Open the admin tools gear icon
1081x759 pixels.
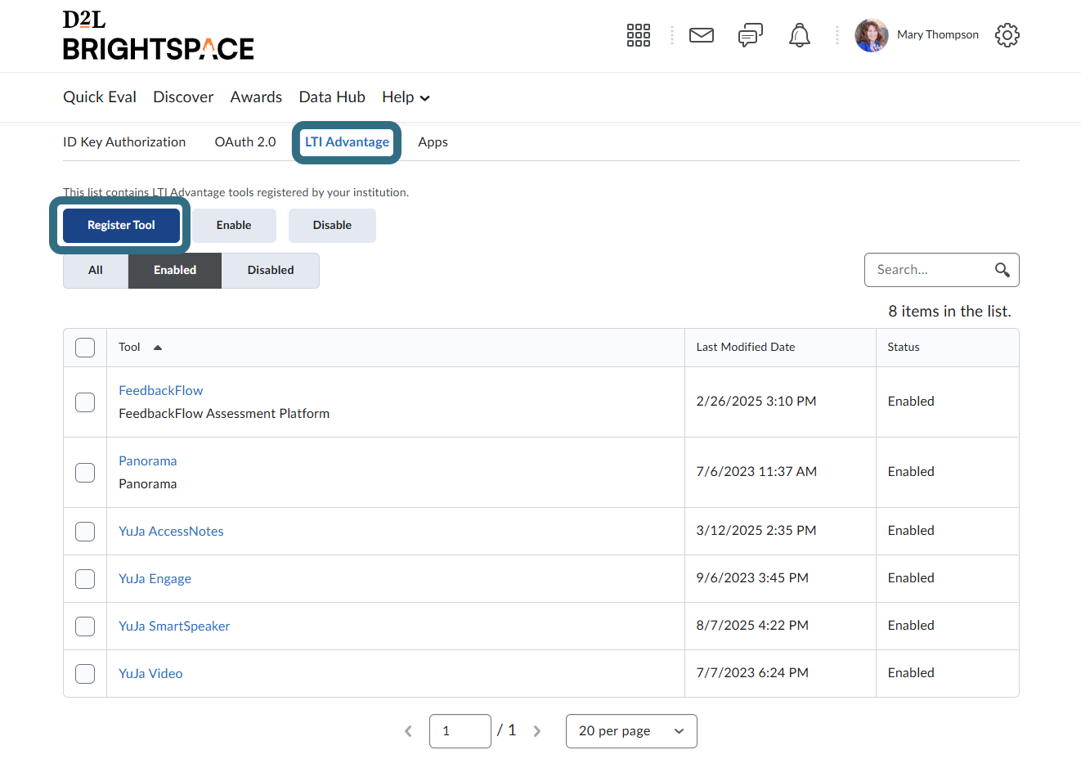pyautogui.click(x=1007, y=35)
